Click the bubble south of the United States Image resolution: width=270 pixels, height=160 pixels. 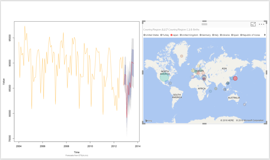(x=170, y=83)
